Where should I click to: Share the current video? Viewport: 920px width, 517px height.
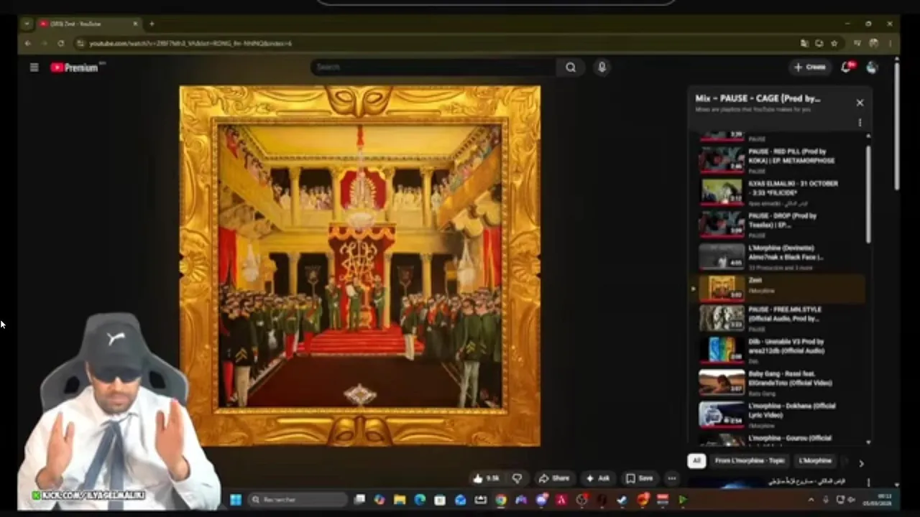(x=554, y=478)
